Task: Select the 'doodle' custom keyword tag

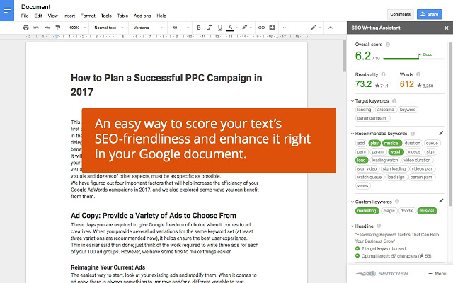Action: [x=407, y=211]
